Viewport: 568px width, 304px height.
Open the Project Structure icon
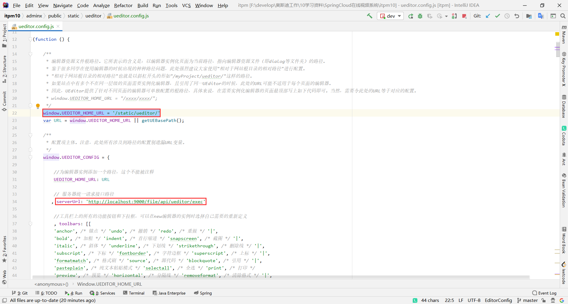tap(529, 16)
